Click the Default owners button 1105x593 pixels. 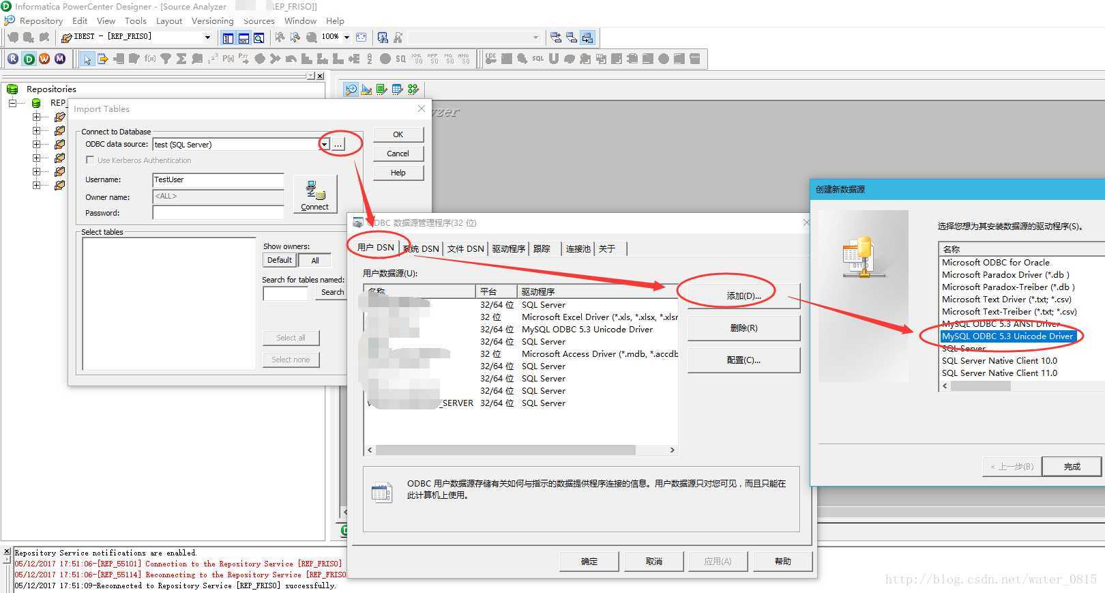click(x=280, y=260)
